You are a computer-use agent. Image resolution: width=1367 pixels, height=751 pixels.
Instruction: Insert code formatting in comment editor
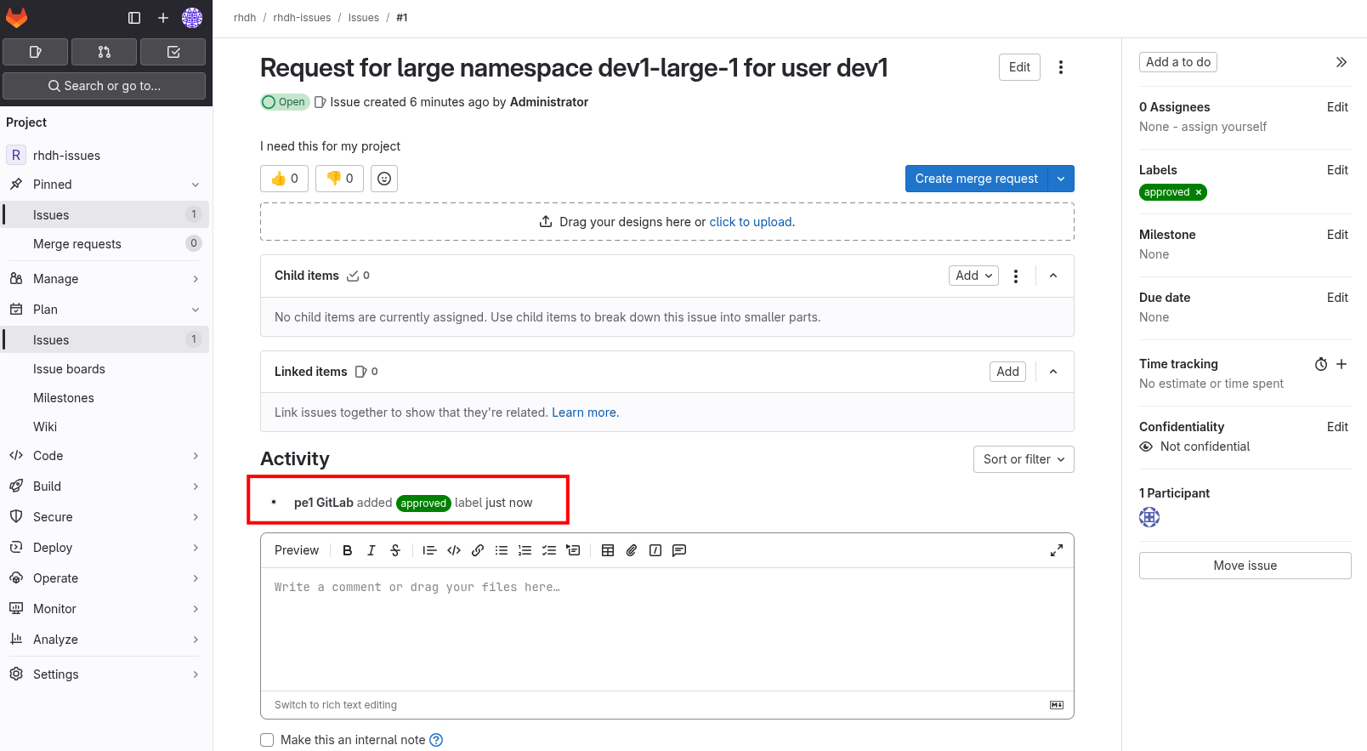(454, 550)
